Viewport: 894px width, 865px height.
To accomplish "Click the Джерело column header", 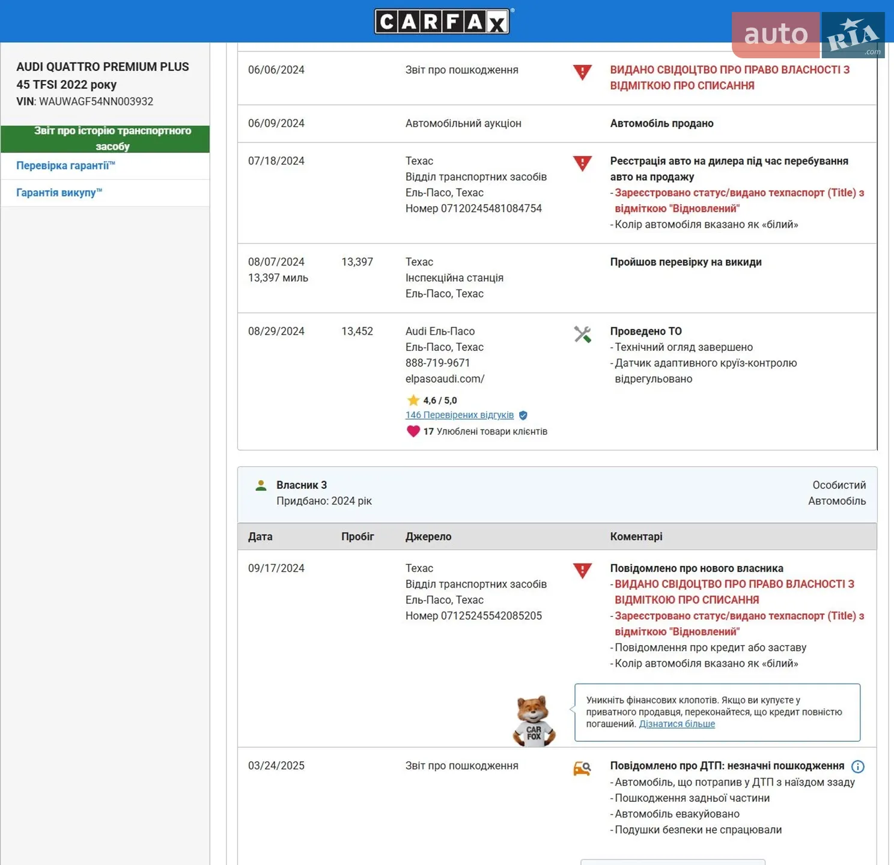I will tap(428, 536).
